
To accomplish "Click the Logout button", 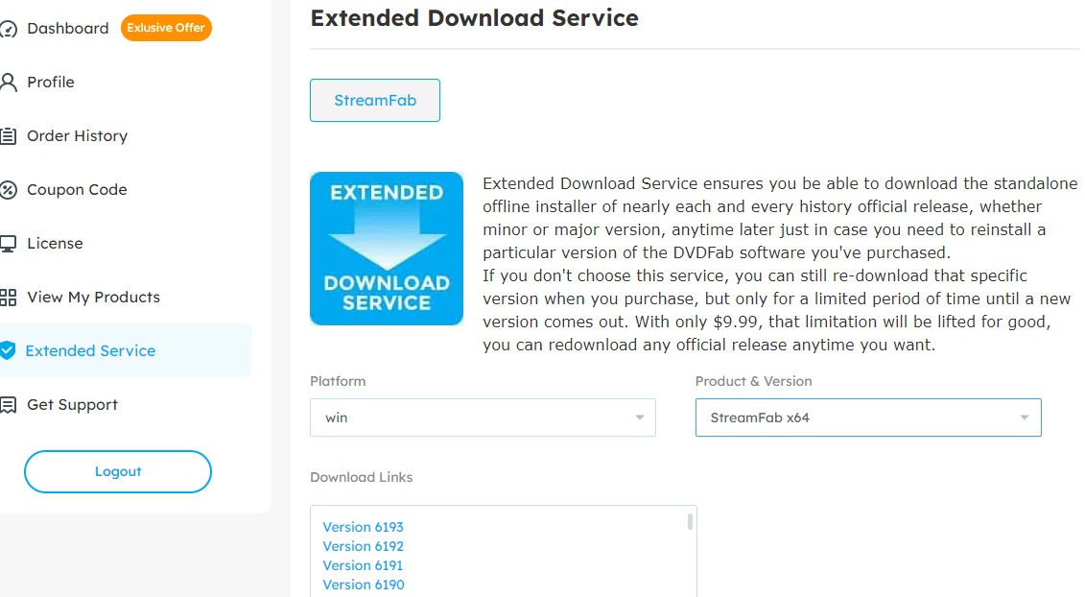I will pos(118,471).
